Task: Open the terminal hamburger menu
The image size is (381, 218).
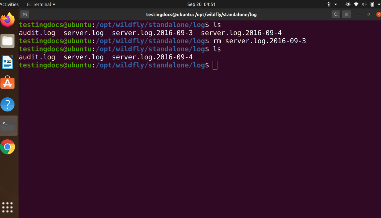Action: pyautogui.click(x=346, y=14)
